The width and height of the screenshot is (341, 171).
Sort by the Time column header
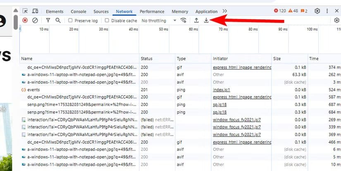pos(324,59)
